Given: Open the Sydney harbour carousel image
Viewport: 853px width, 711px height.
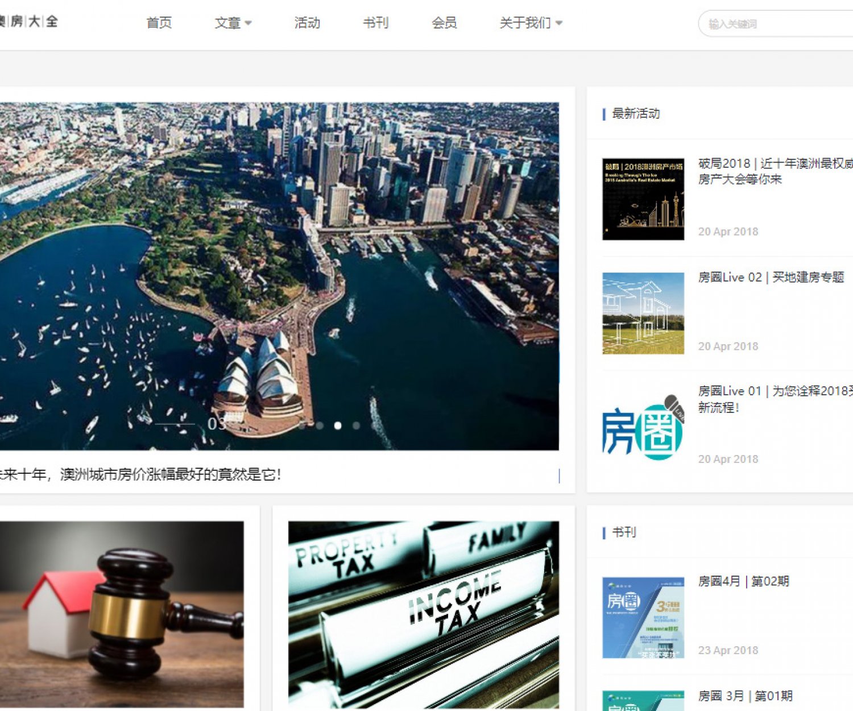Looking at the screenshot, I should (x=279, y=256).
